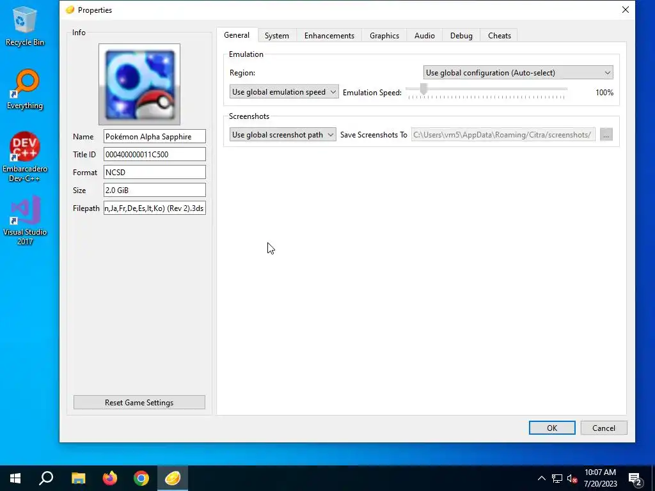This screenshot has width=655, height=491.
Task: Click the muted volume tray icon
Action: (572, 478)
